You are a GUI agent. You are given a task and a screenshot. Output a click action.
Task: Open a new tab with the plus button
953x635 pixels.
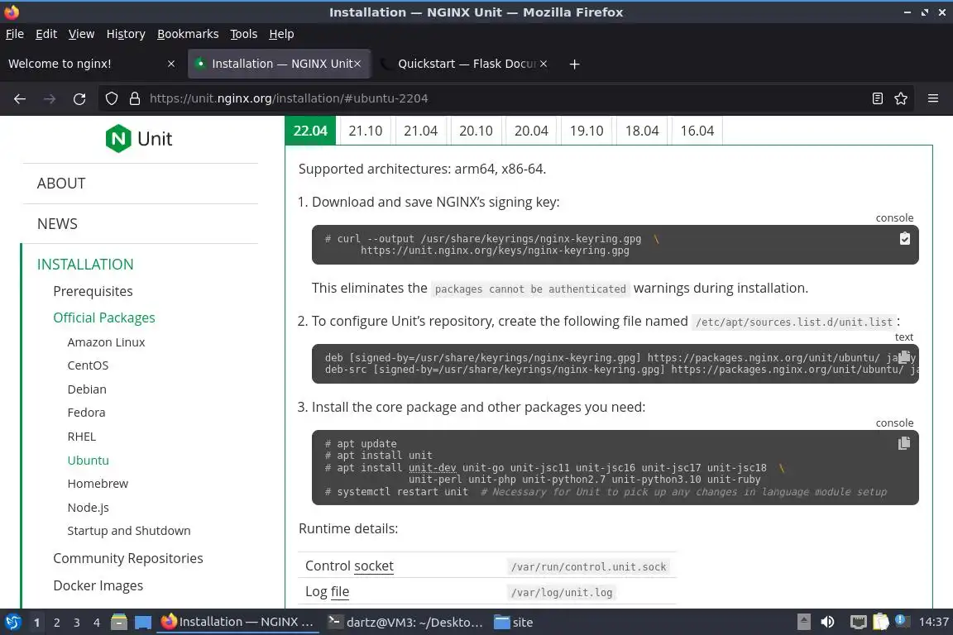pyautogui.click(x=574, y=64)
